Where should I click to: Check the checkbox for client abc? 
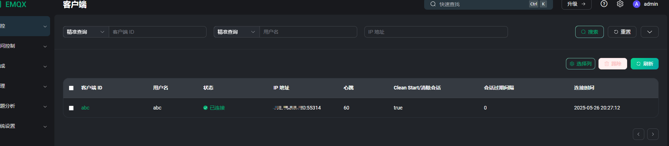click(71, 108)
